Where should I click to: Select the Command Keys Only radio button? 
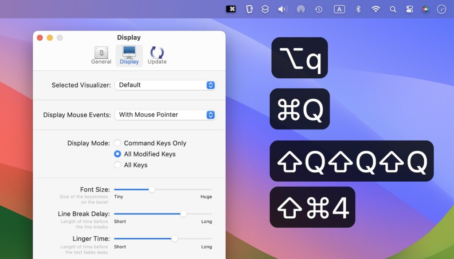(118, 143)
